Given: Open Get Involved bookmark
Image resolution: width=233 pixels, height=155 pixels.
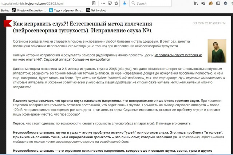Looking at the screenshot, I should tap(96, 10).
